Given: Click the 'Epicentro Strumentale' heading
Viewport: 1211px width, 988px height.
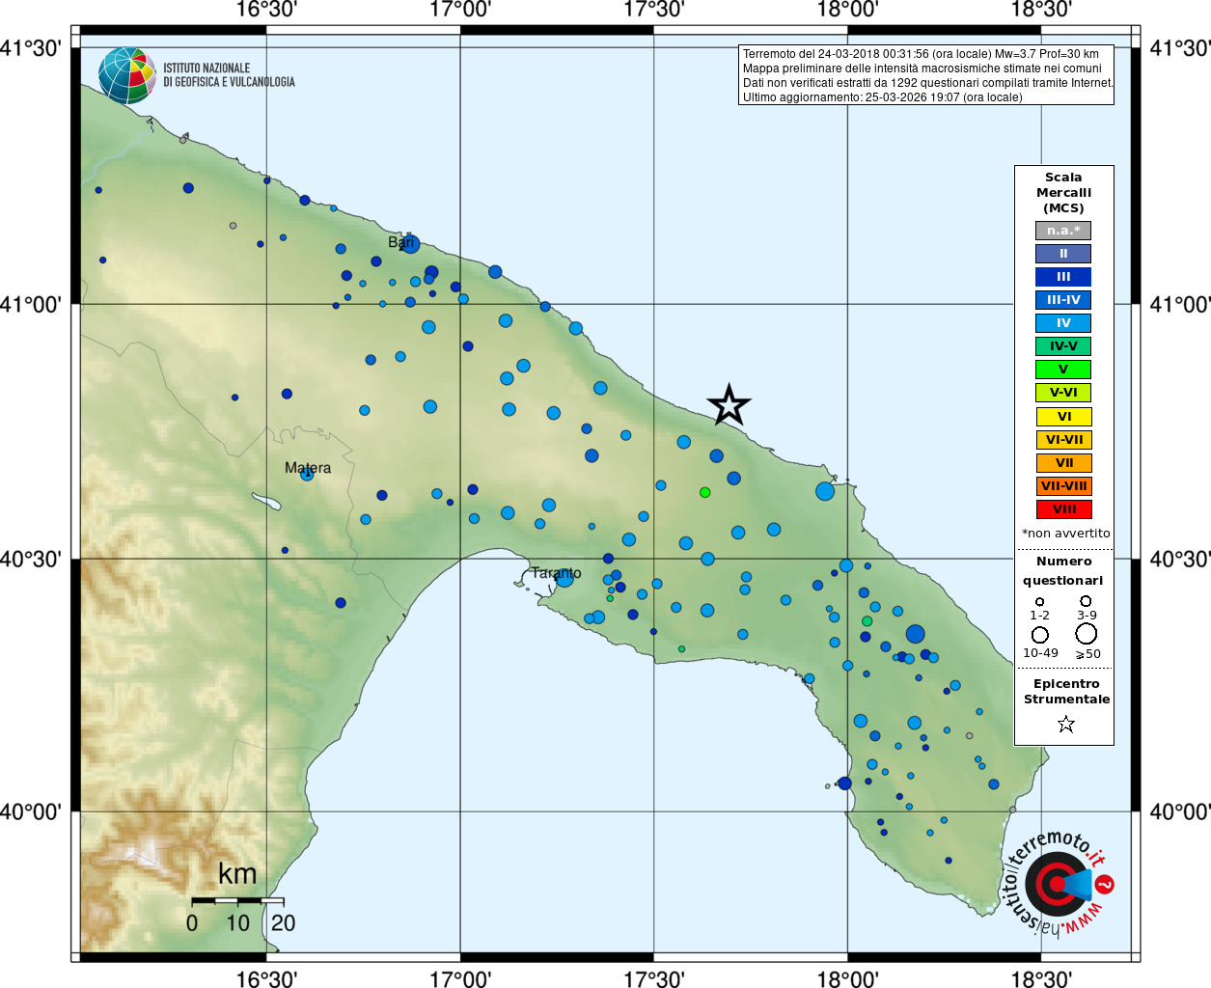Looking at the screenshot, I should coord(1066,691).
